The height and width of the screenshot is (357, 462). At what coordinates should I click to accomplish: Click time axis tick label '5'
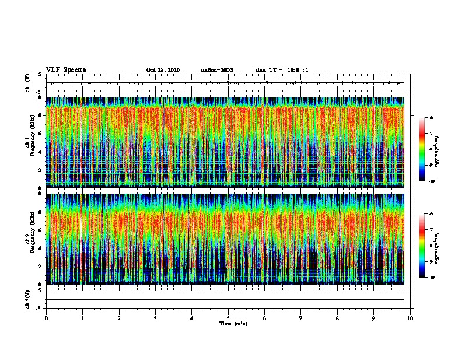coord(228,318)
